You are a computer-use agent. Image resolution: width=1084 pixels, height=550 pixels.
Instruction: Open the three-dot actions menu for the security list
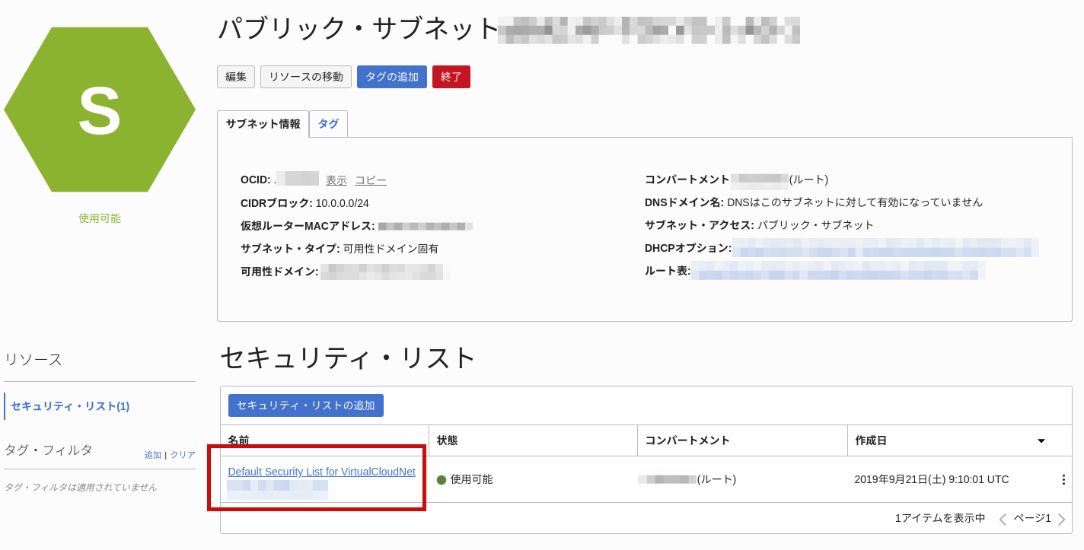pyautogui.click(x=1063, y=478)
